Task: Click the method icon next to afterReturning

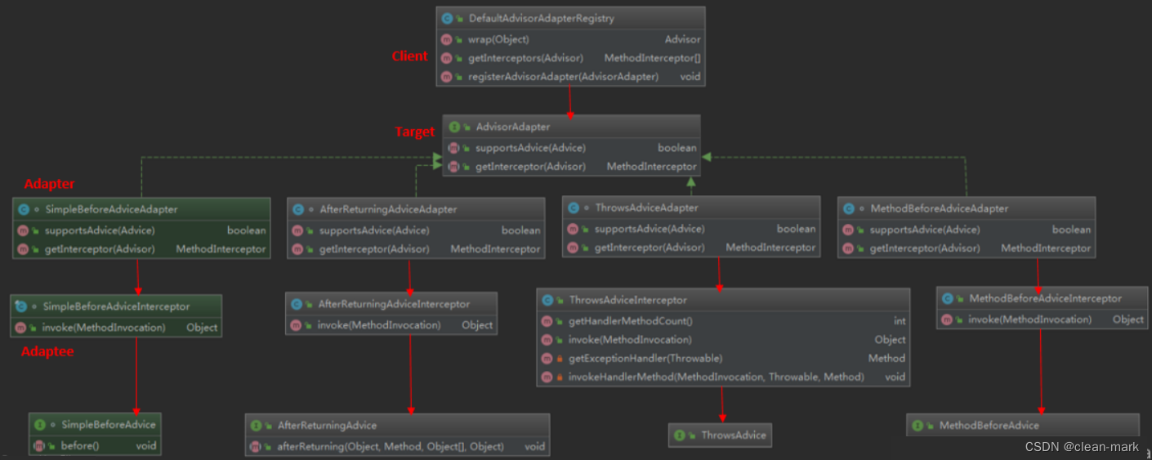Action: click(256, 447)
